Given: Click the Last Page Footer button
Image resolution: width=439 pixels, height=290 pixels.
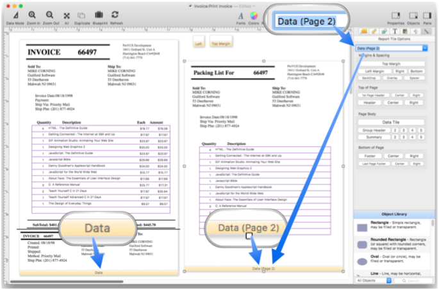Looking at the screenshot, I should [374, 164].
